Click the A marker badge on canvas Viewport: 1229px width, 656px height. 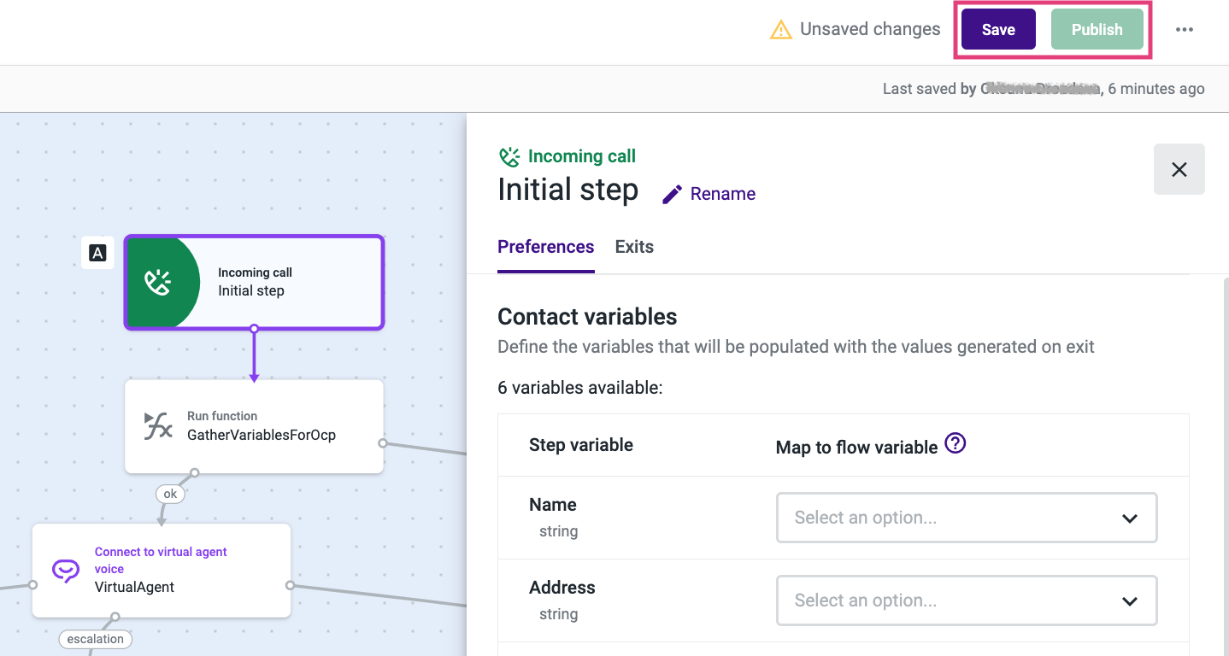97,253
